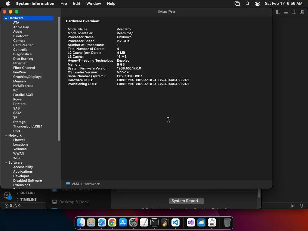Select Apple Pay in the sidebar
308x231 pixels.
coord(21,27)
